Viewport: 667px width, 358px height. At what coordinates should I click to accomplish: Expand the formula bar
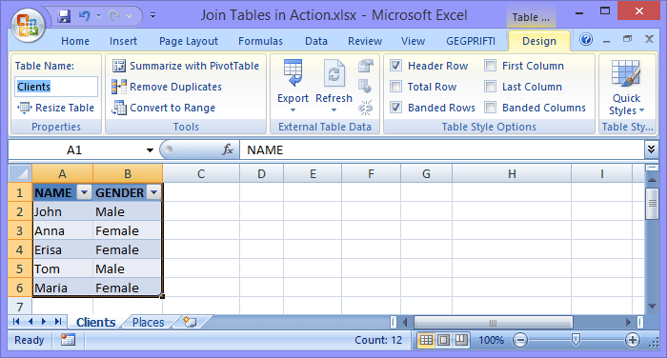[x=651, y=149]
